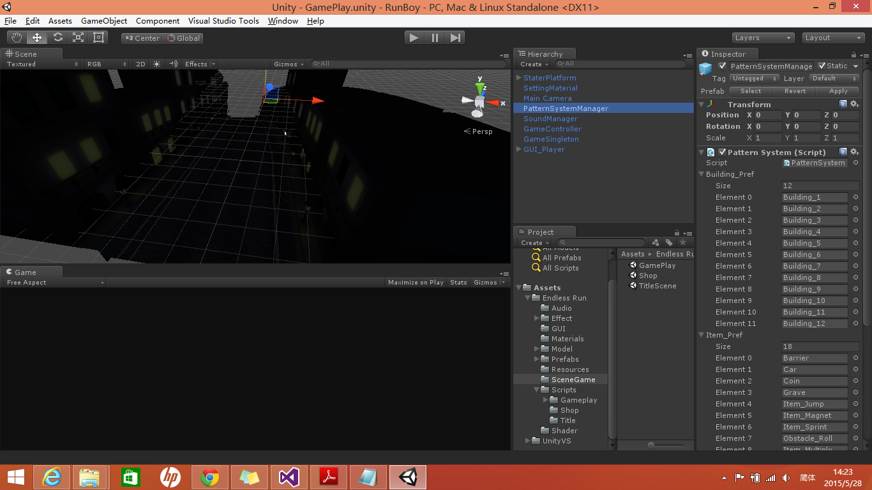Select the Move tool in the toolbar
The height and width of the screenshot is (490, 872).
(36, 37)
